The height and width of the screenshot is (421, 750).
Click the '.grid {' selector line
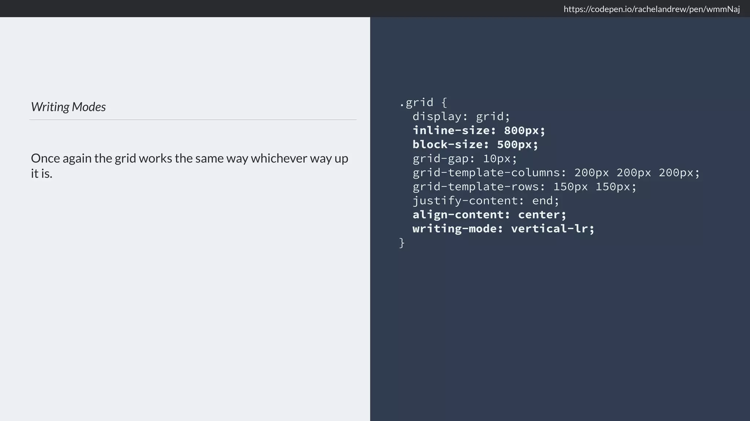pos(423,102)
